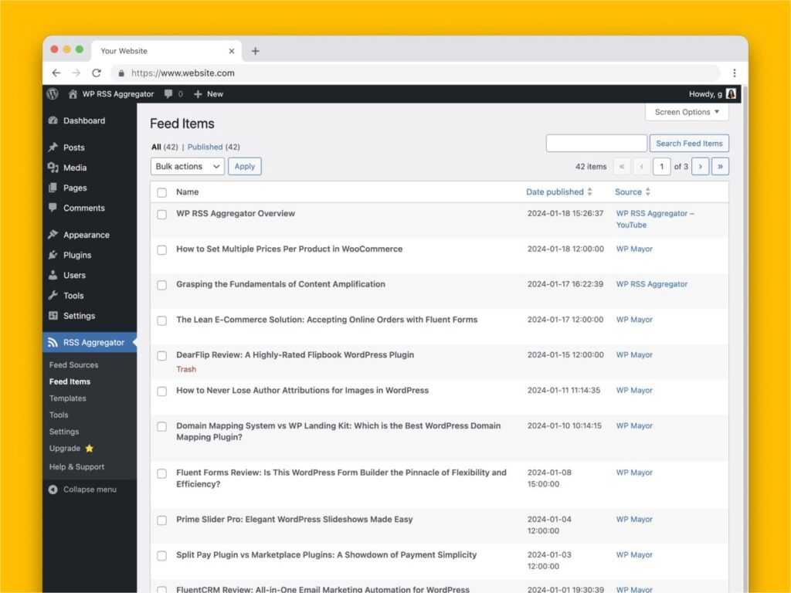Check the Prime Slider Pro item checkbox
791x593 pixels.
coord(161,520)
